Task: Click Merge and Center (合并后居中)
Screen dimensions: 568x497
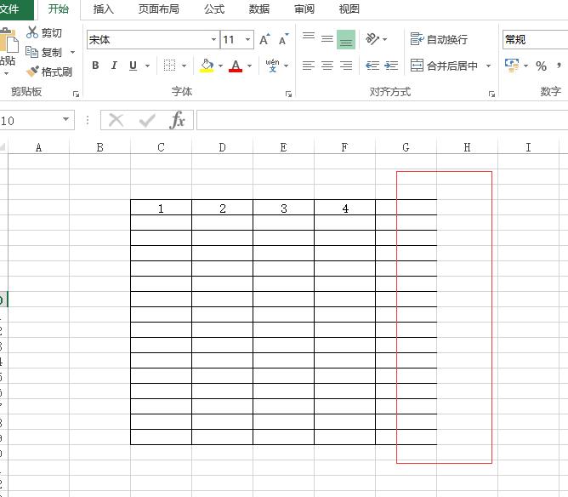Action: 444,66
